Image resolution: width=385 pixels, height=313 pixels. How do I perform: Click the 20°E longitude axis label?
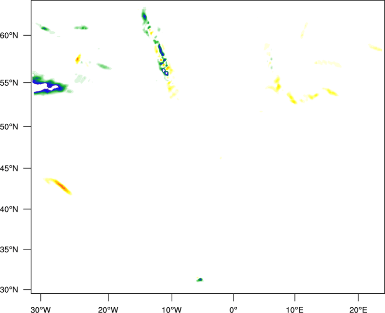coord(358,310)
